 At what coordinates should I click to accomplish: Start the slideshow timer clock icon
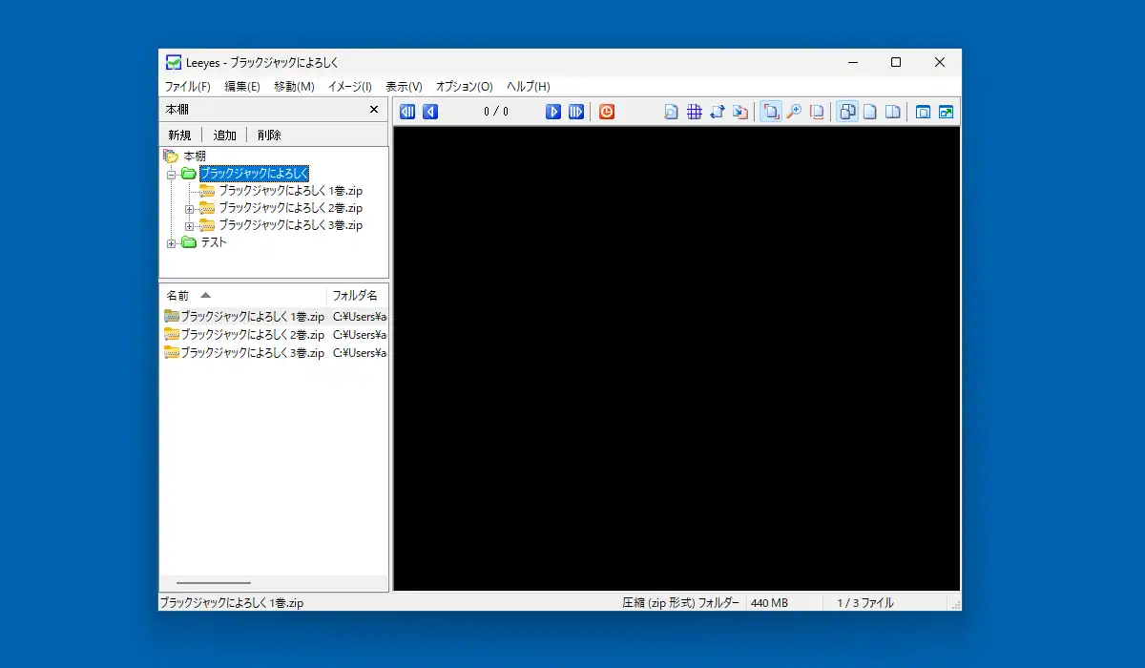(607, 112)
